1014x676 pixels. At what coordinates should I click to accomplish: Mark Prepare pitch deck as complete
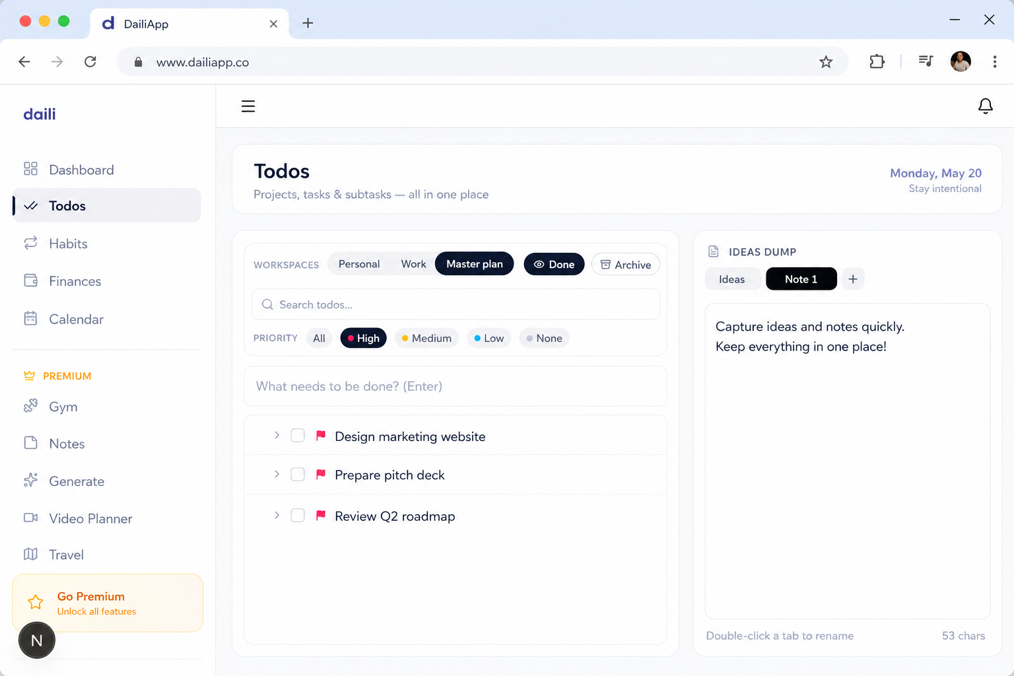(x=298, y=475)
